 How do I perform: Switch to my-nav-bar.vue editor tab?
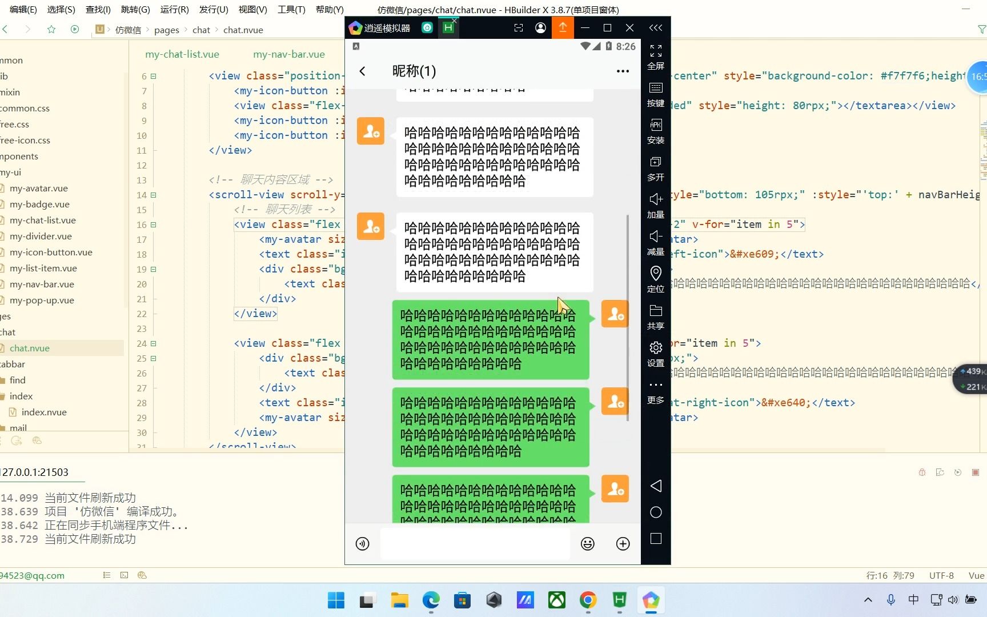point(289,54)
